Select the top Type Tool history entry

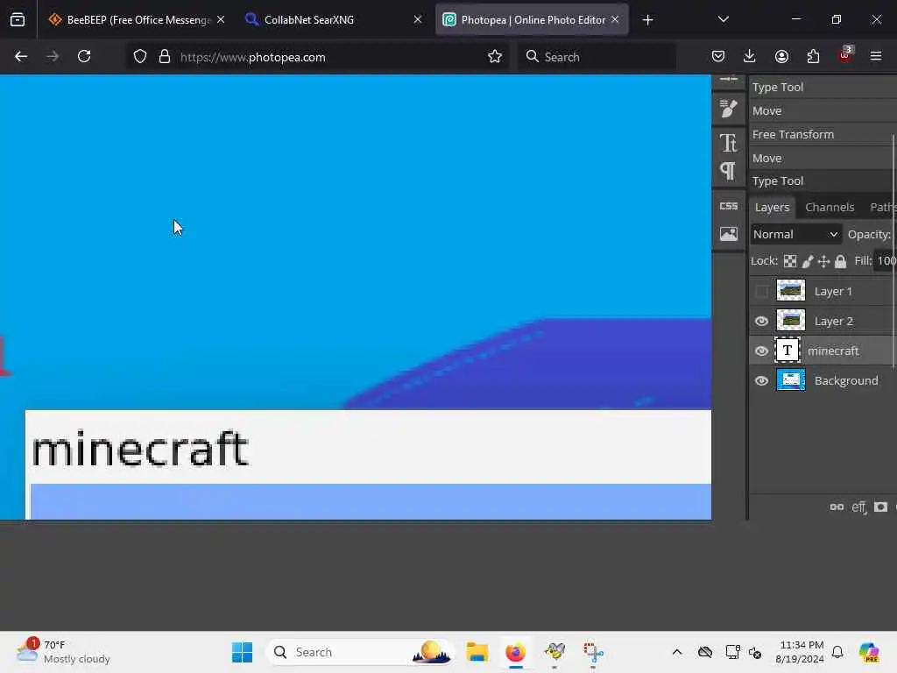point(823,87)
